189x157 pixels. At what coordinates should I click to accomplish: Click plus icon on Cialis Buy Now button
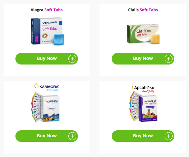(169, 59)
